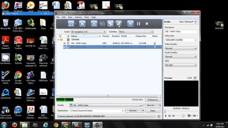
Task: Stop the preview playback
Action: (x=170, y=116)
